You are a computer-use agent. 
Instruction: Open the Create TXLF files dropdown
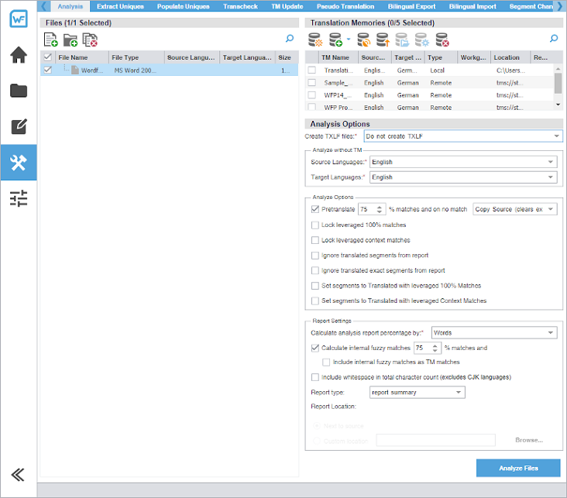[x=462, y=136]
